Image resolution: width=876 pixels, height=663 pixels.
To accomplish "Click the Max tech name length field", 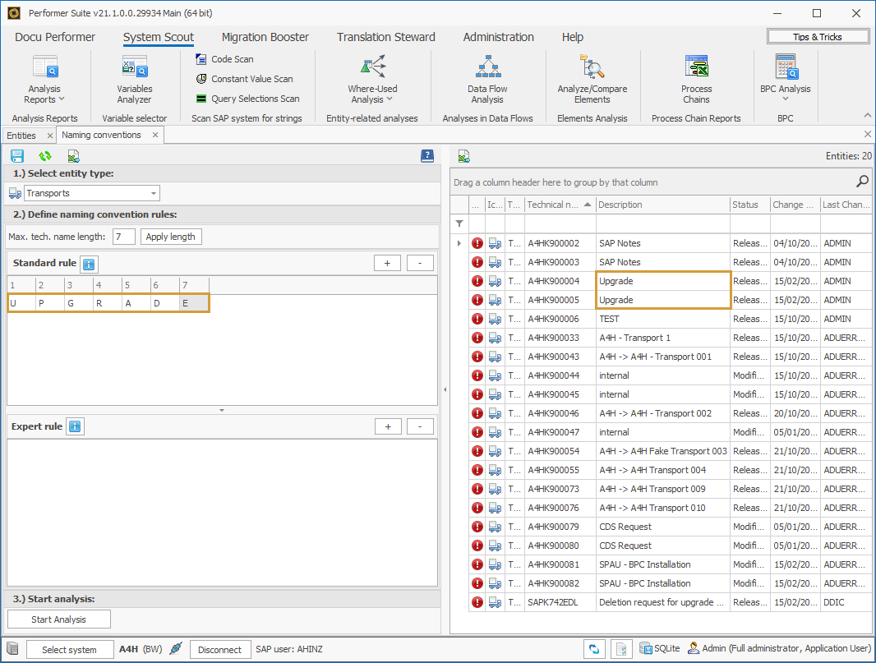I will pyautogui.click(x=126, y=235).
